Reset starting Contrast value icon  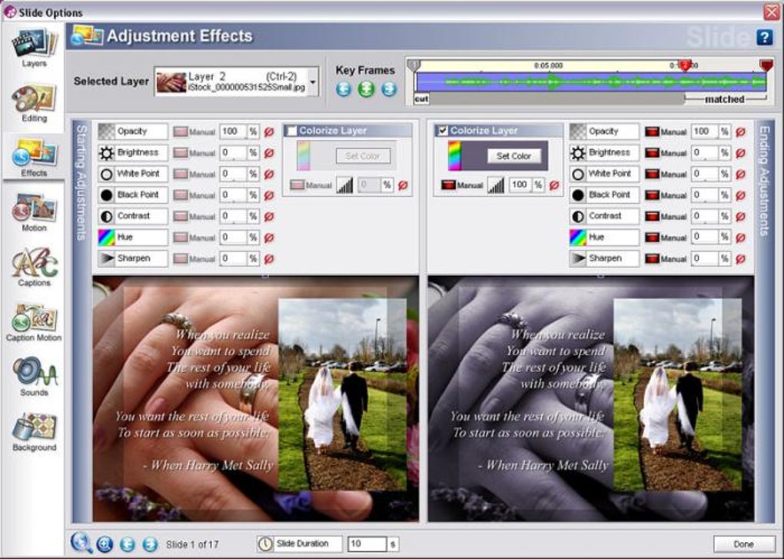pyautogui.click(x=269, y=217)
